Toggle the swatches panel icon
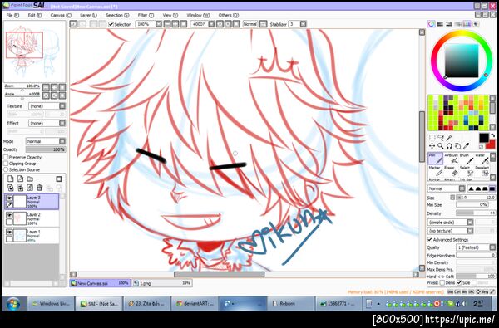This screenshot has height=328, width=499. pos(467,24)
